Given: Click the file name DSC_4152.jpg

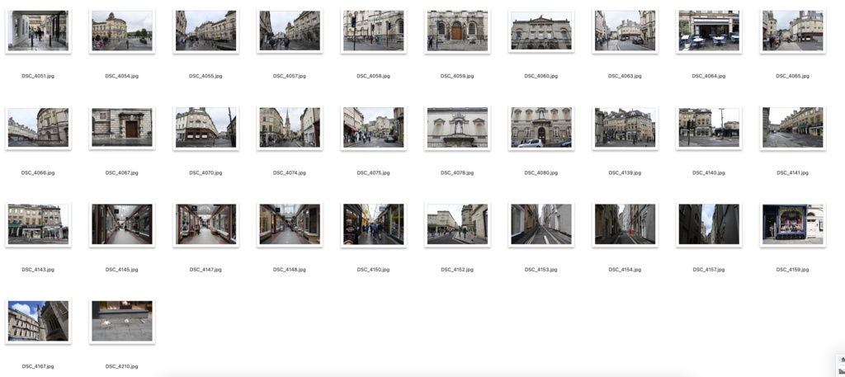Looking at the screenshot, I should point(457,269).
